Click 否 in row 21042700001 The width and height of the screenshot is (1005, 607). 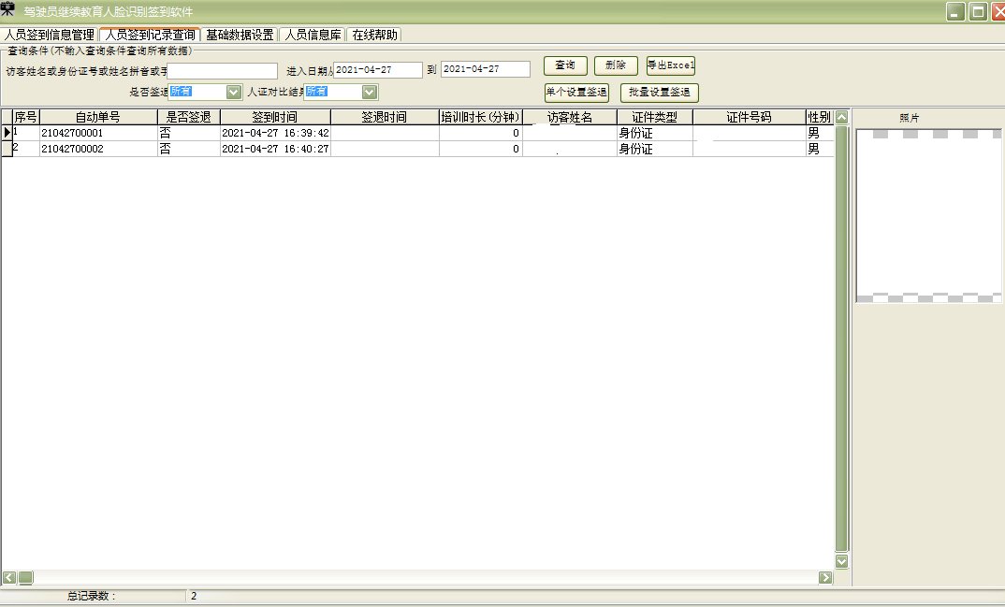[x=188, y=133]
